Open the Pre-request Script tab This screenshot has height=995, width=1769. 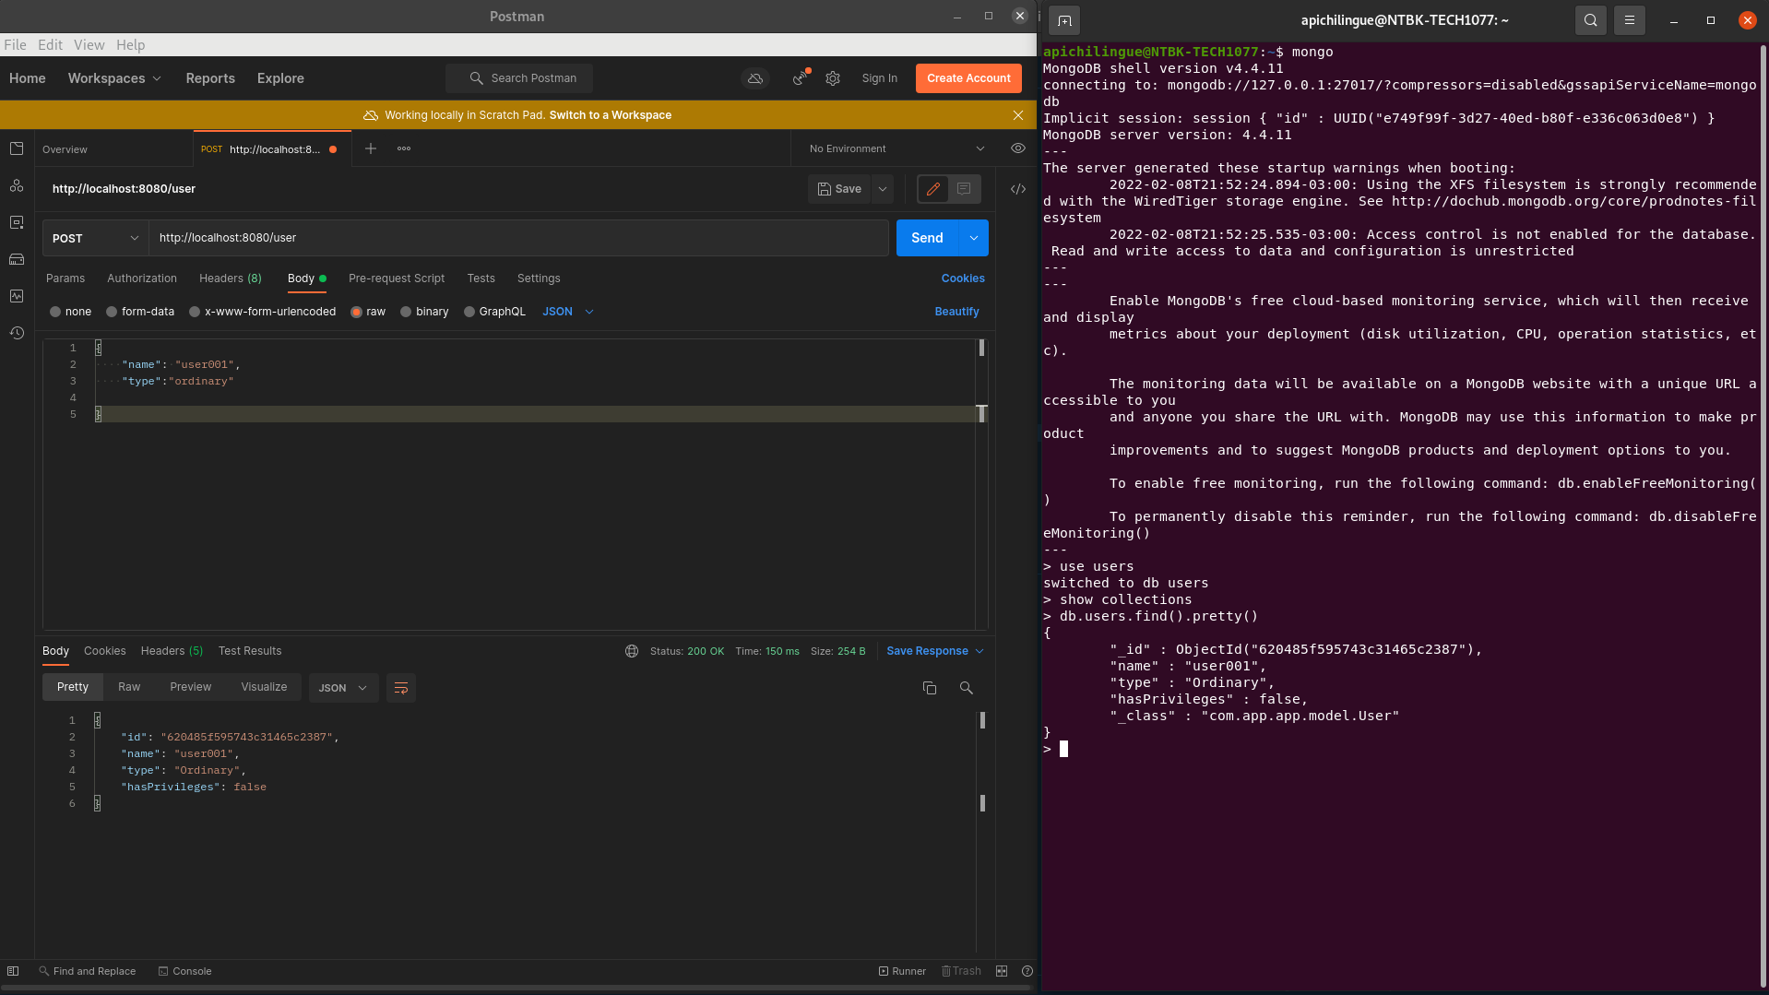(397, 278)
